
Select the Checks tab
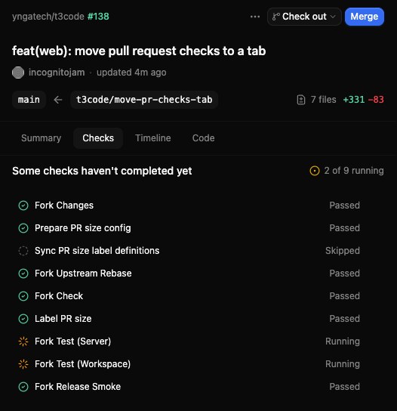point(98,138)
